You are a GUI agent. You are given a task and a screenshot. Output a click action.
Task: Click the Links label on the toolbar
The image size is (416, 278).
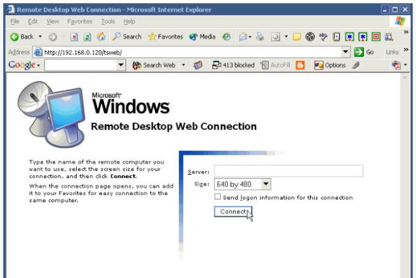[392, 52]
